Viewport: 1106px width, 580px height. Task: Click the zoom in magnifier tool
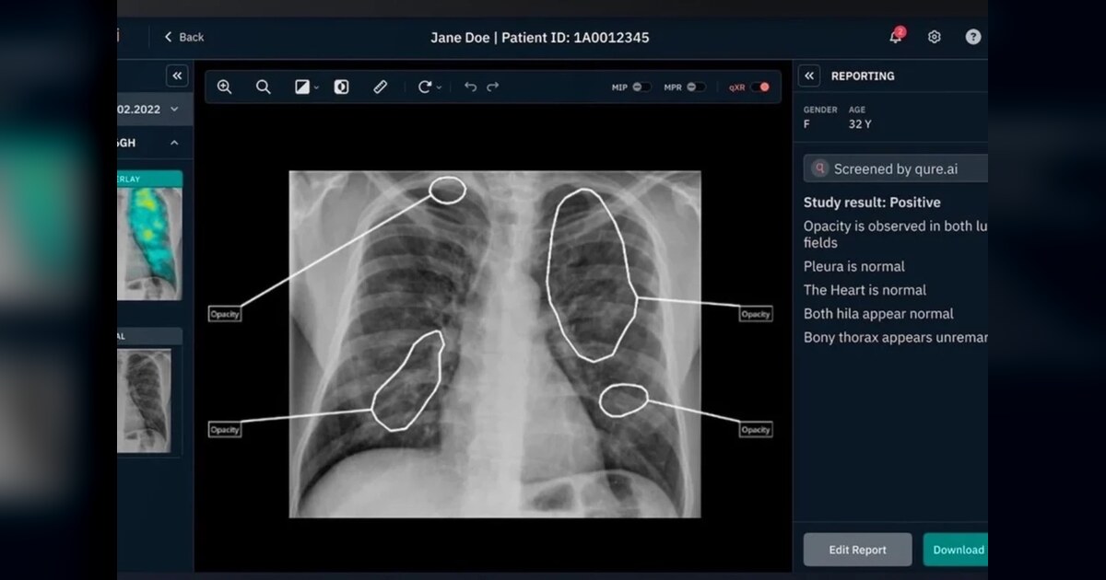[224, 87]
